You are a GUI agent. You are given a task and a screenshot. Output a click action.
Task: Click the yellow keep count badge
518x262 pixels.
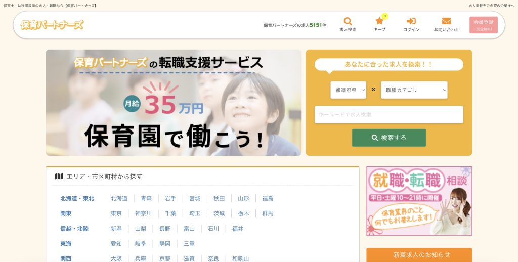coord(385,16)
